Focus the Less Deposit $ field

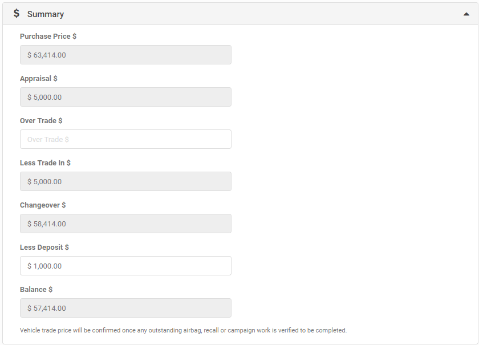click(x=125, y=266)
